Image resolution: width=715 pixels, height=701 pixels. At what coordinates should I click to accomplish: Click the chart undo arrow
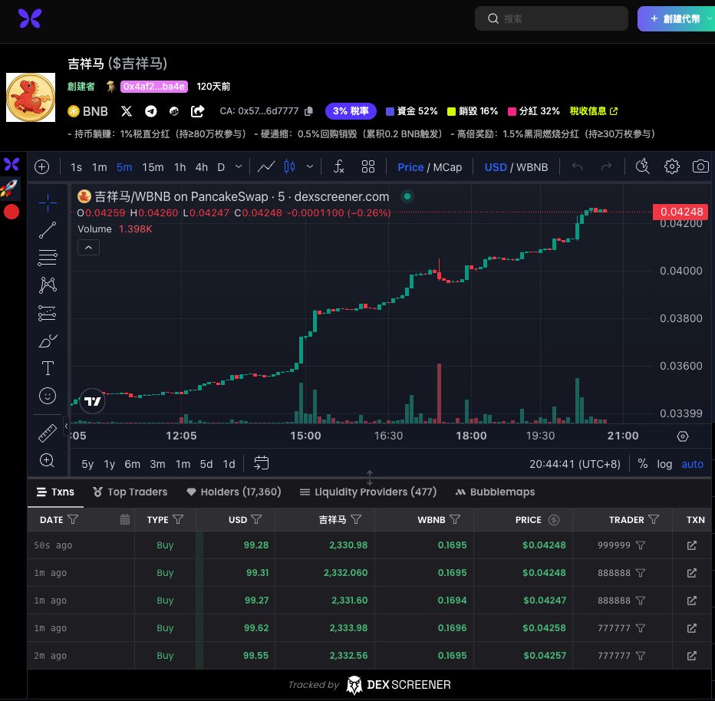click(577, 167)
